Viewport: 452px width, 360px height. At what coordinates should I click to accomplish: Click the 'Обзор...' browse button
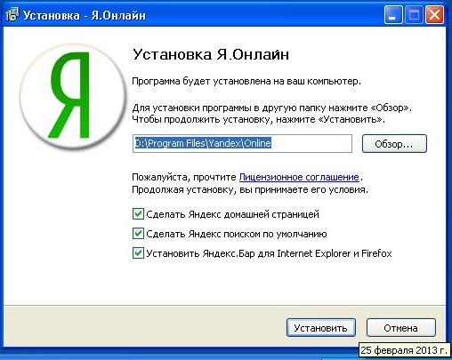[394, 144]
